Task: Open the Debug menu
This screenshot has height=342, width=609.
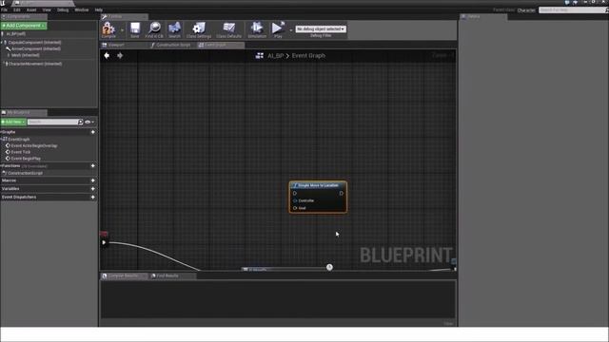Action: point(63,9)
